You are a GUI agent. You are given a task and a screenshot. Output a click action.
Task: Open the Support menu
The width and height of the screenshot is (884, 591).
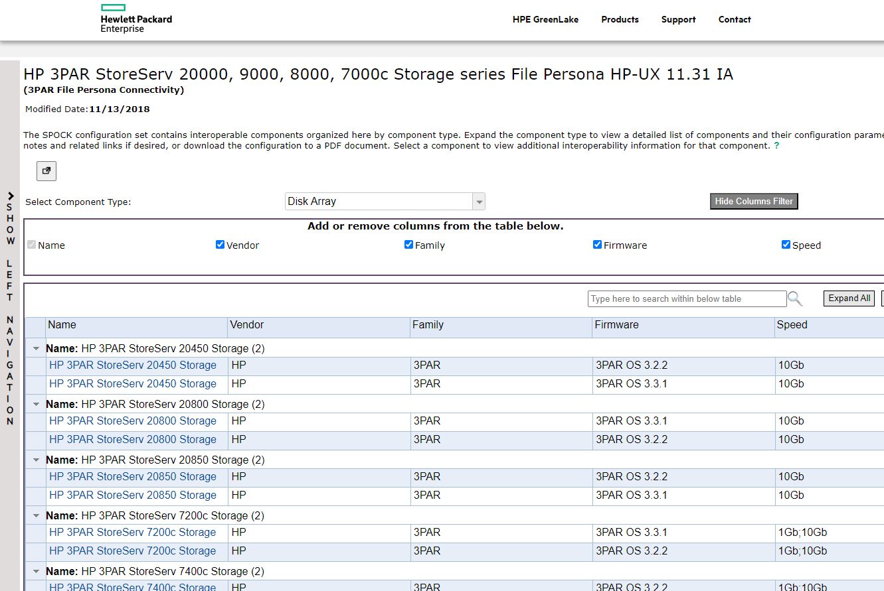coord(678,20)
